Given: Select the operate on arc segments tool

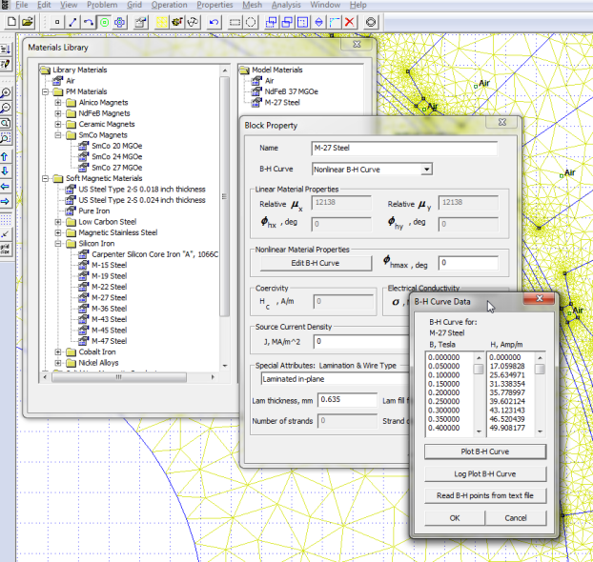Looking at the screenshot, I should coord(88,22).
